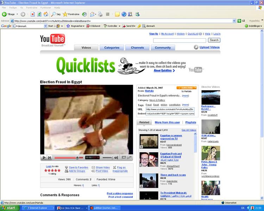Click the research book toolbar icon
The height and width of the screenshot is (211, 264).
point(130,14)
